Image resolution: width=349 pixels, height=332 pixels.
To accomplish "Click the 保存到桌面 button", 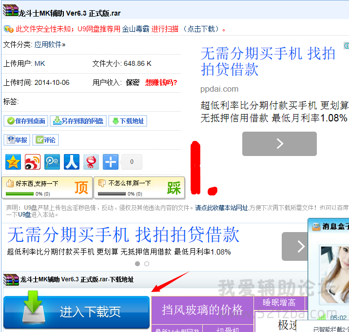I will click(26, 121).
